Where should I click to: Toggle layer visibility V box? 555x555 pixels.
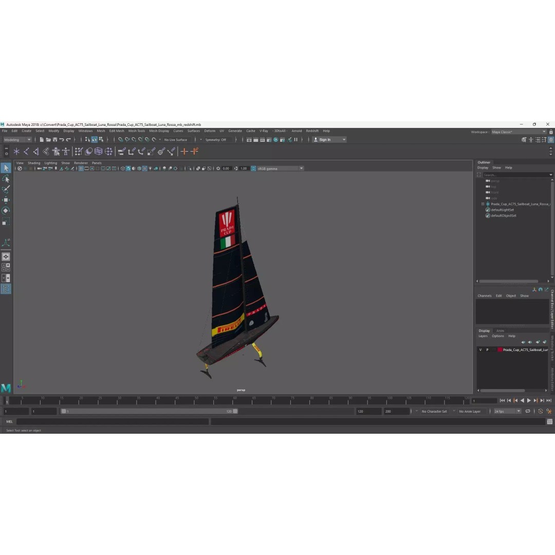(480, 350)
